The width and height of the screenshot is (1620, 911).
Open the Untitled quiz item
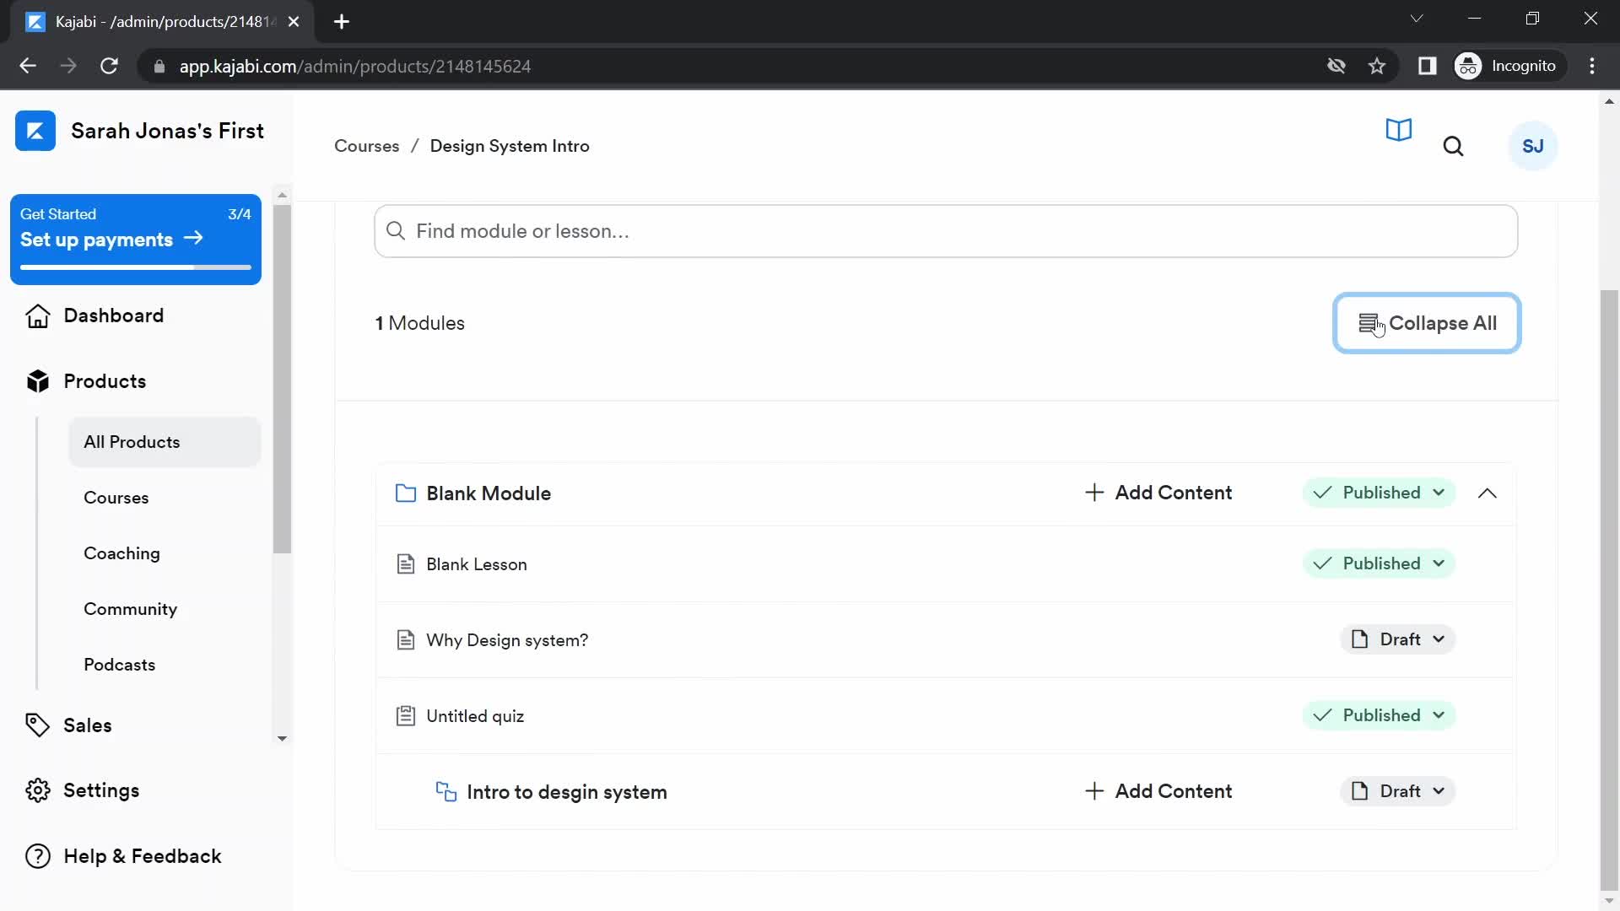click(475, 716)
